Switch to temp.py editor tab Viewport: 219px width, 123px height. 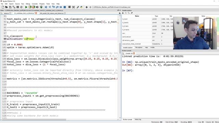pos(6,13)
